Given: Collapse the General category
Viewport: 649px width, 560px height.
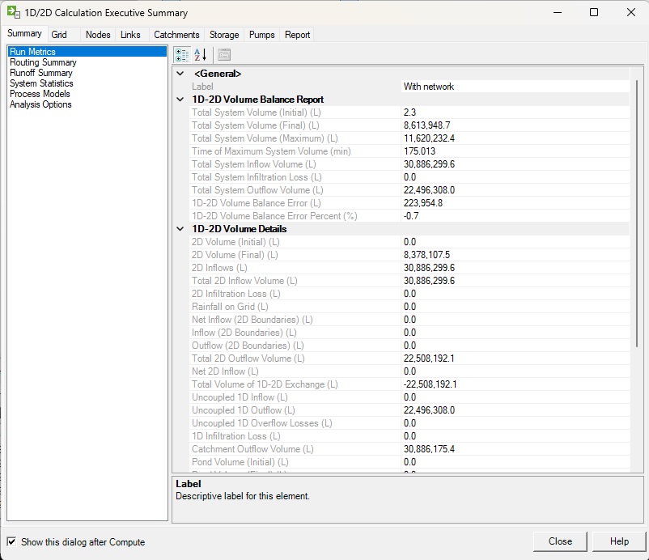Looking at the screenshot, I should [180, 74].
